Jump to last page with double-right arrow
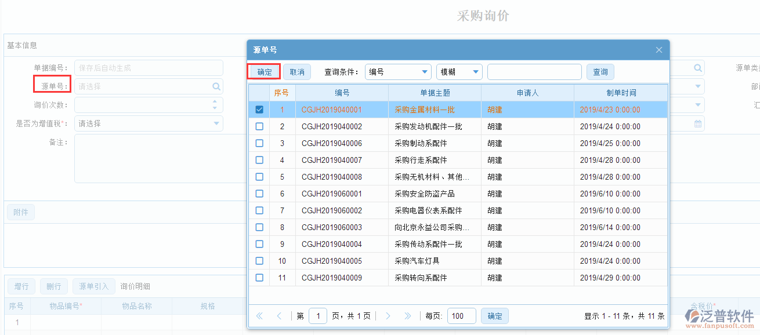 click(408, 315)
